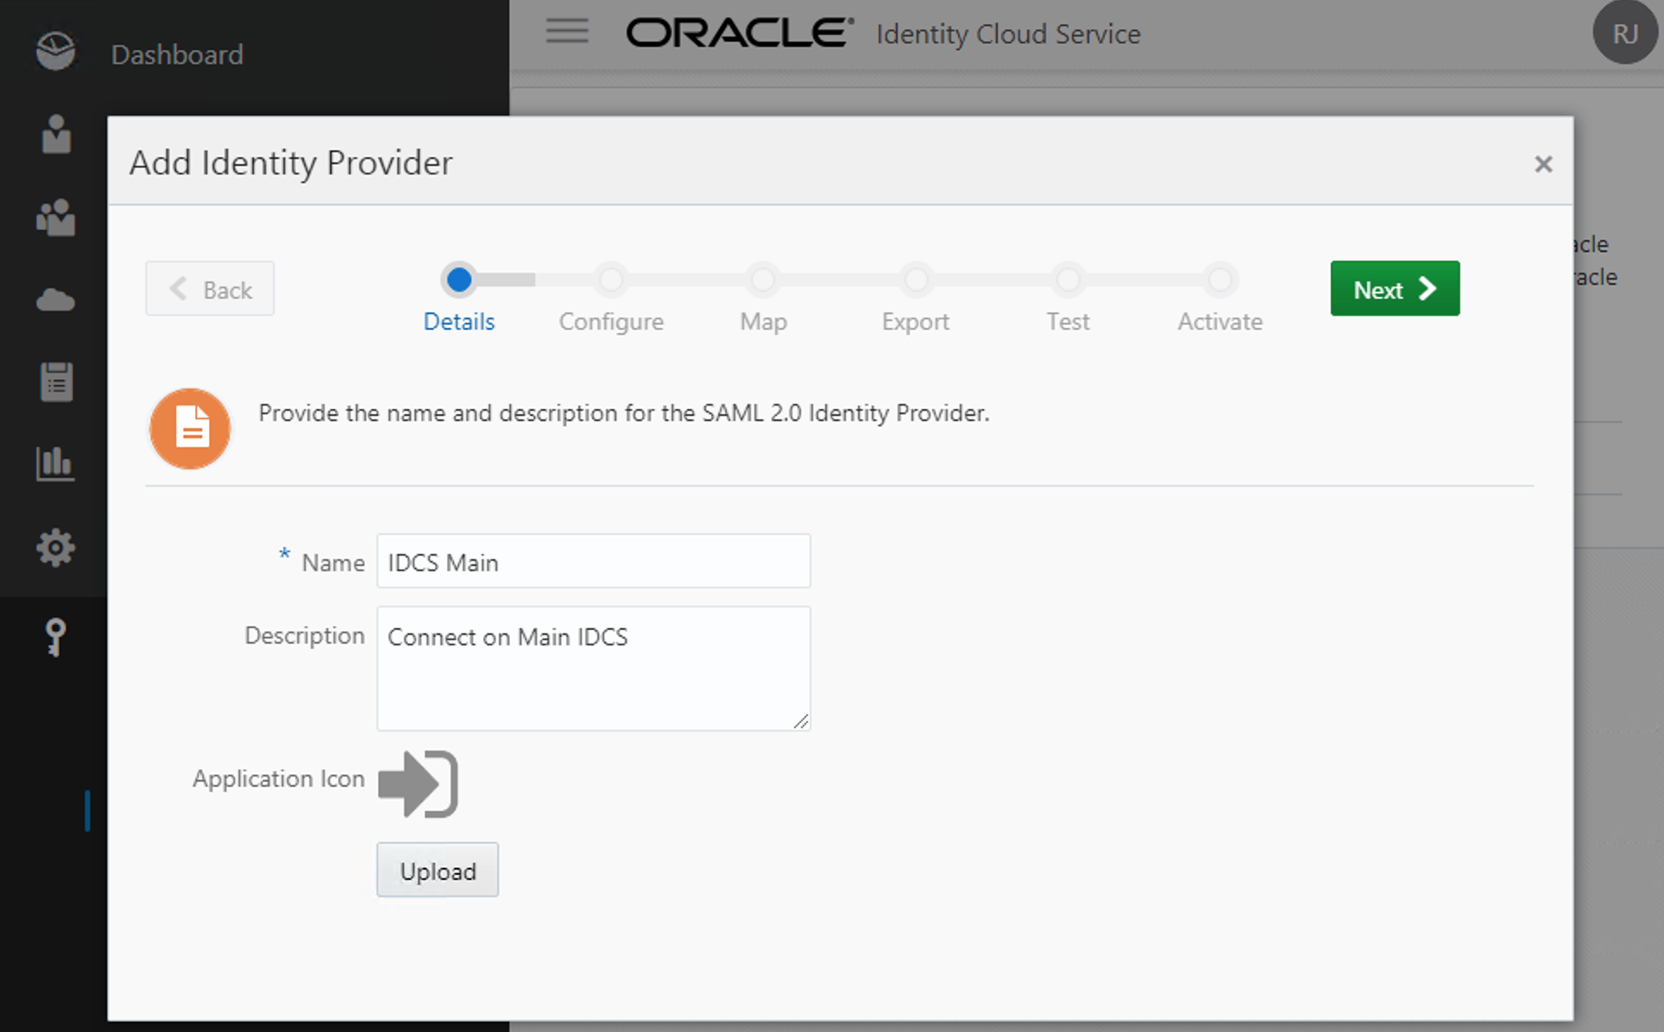Open the Users sidebar icon
Image resolution: width=1664 pixels, height=1032 pixels.
point(56,134)
